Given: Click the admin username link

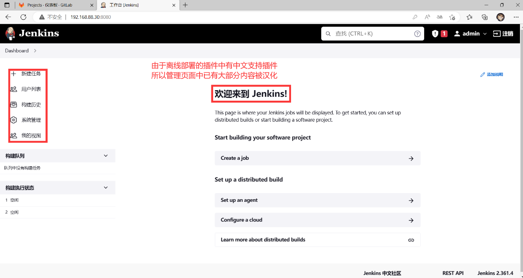Looking at the screenshot, I should 471,34.
